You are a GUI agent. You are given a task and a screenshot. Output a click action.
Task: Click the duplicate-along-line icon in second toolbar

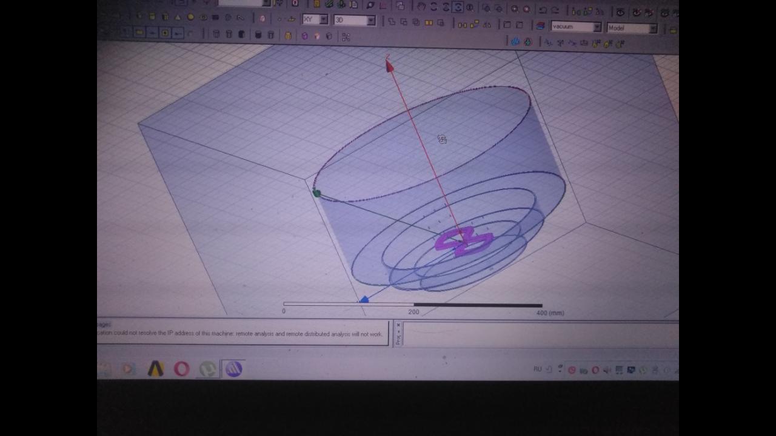463,24
